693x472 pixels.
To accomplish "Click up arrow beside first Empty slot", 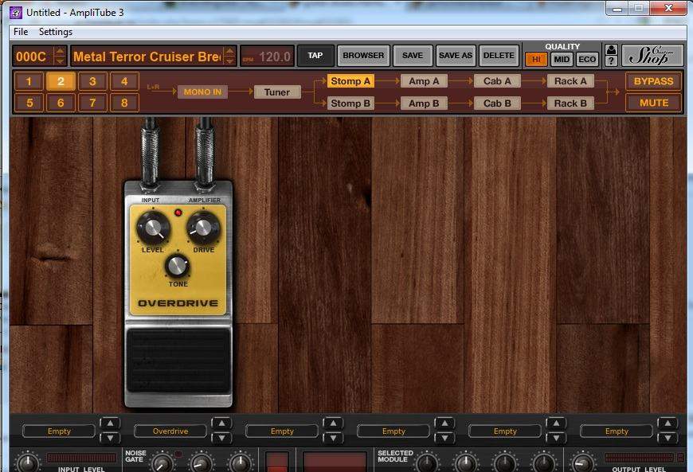I will (110, 423).
